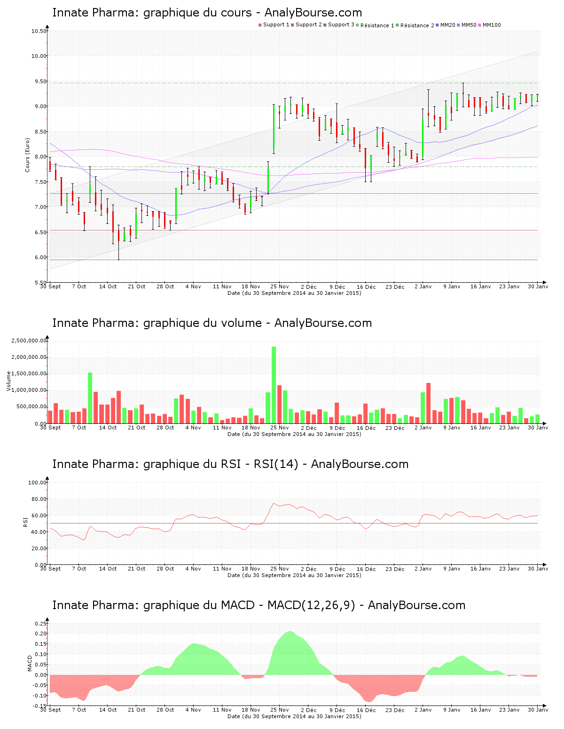The width and height of the screenshot is (564, 729).
Task: Select the Support 2 legend label
Action: [x=309, y=25]
